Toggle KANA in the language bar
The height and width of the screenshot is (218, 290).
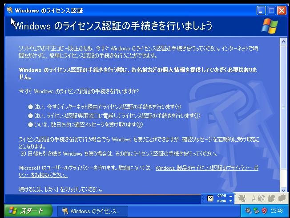222,201
